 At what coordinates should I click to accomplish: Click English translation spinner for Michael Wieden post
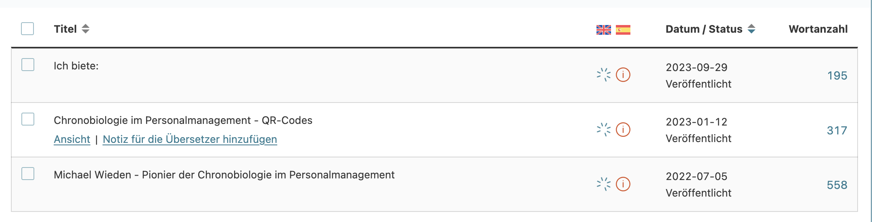(x=603, y=184)
